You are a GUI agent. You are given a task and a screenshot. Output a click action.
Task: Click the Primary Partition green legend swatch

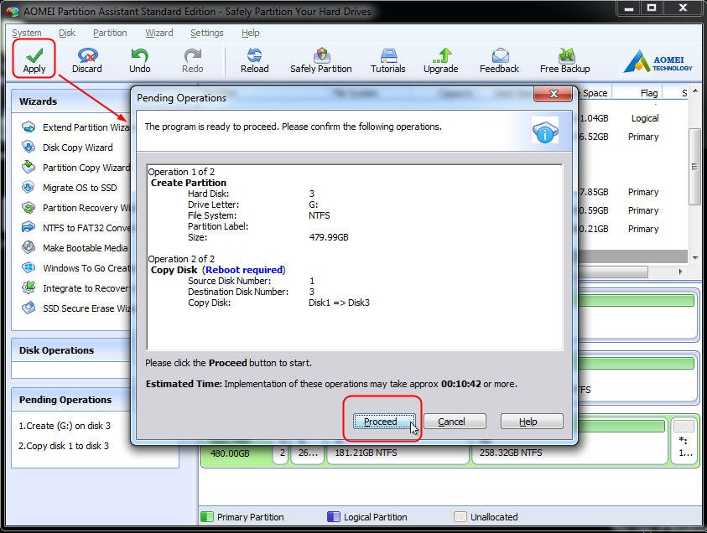click(206, 517)
